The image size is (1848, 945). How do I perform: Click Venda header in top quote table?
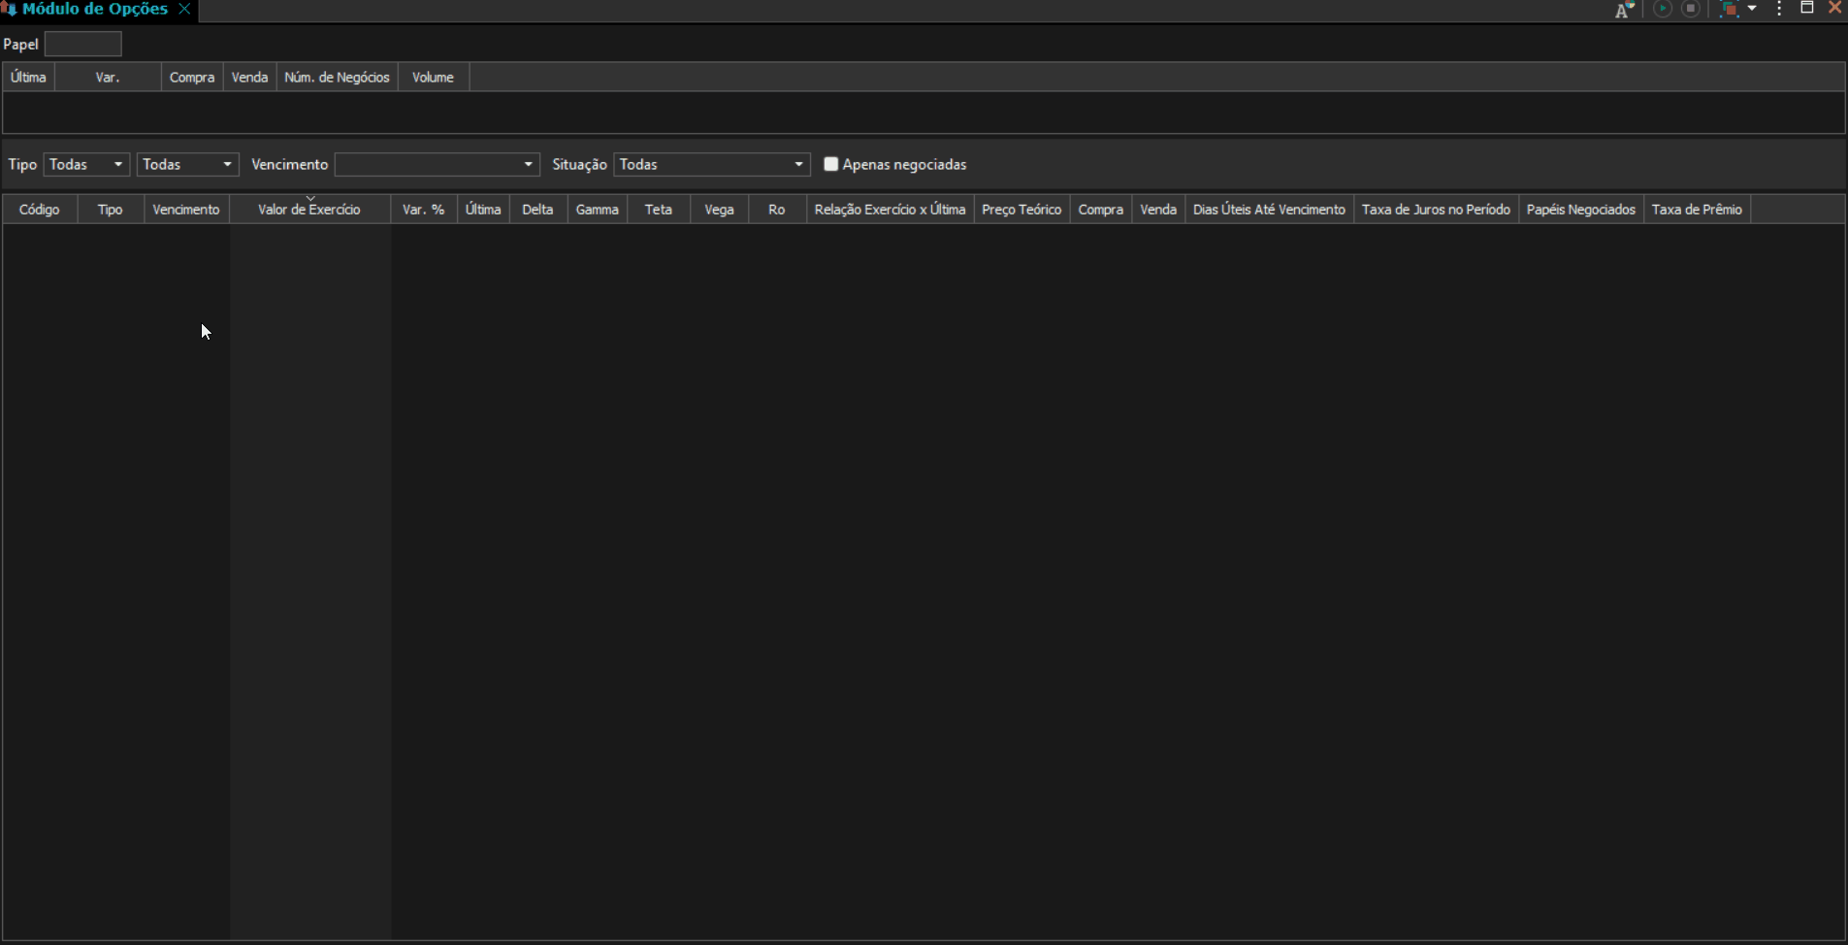coord(249,78)
